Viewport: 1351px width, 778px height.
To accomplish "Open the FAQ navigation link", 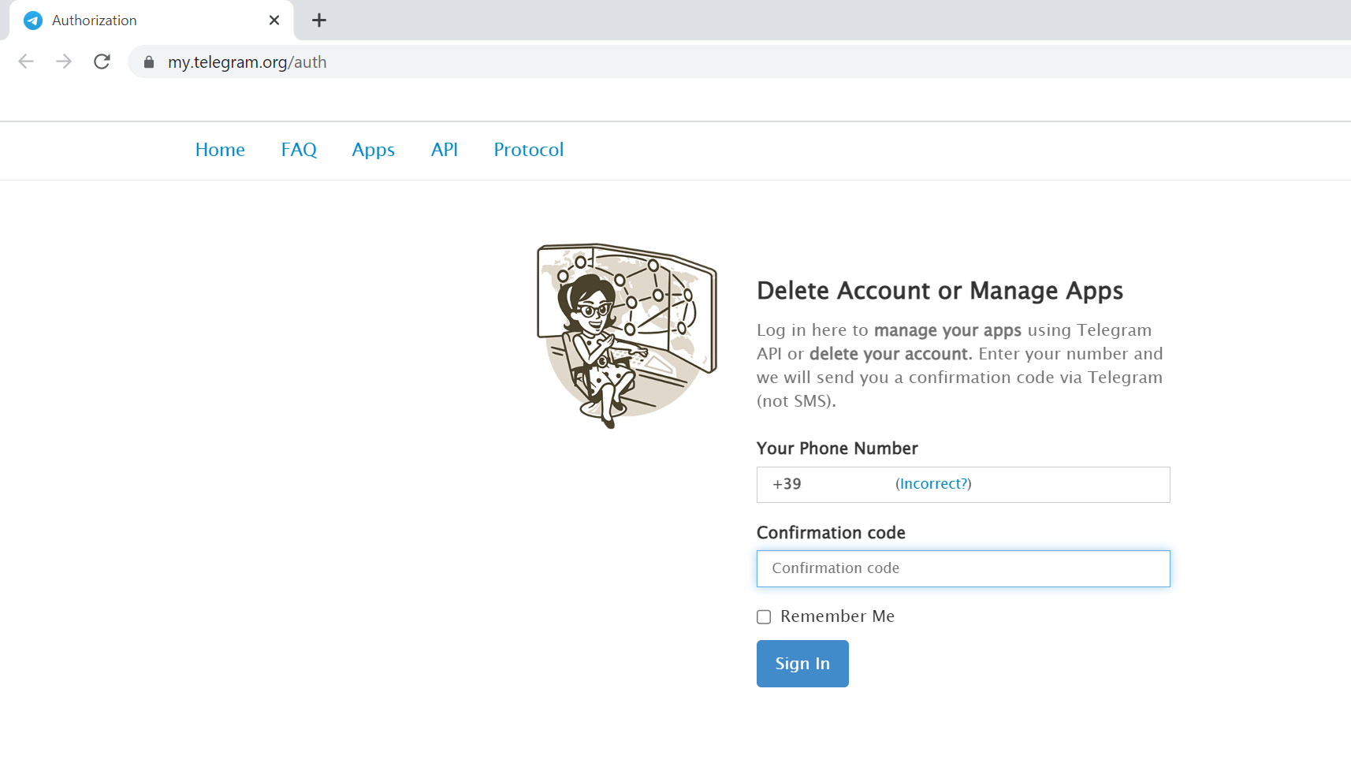I will coord(299,150).
